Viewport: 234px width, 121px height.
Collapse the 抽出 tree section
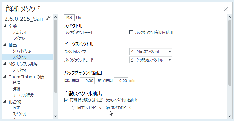coord(5,45)
